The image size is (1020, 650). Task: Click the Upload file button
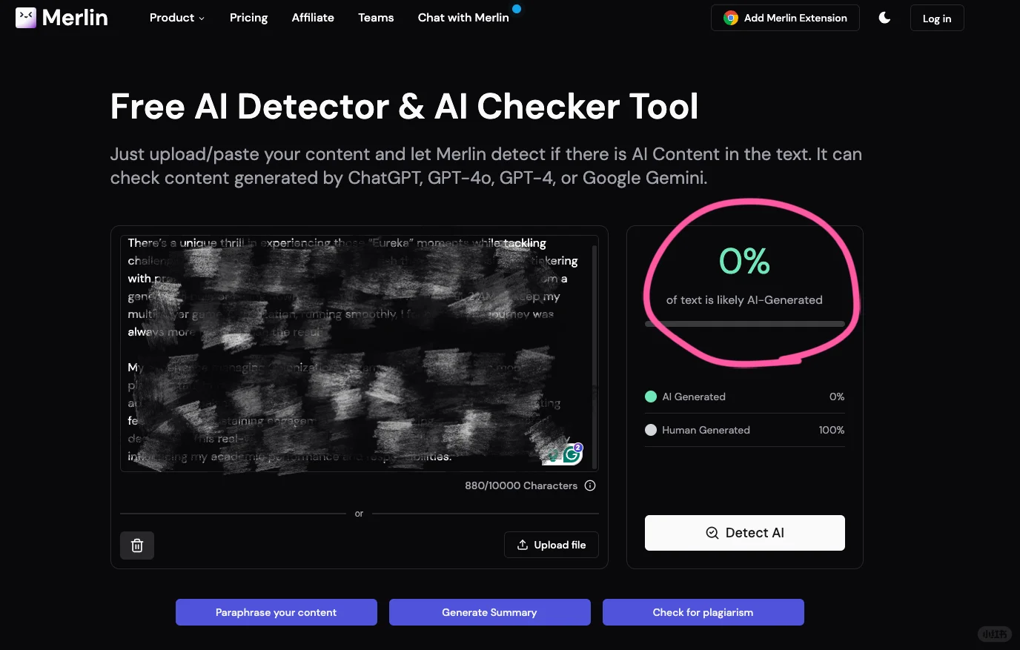tap(552, 545)
